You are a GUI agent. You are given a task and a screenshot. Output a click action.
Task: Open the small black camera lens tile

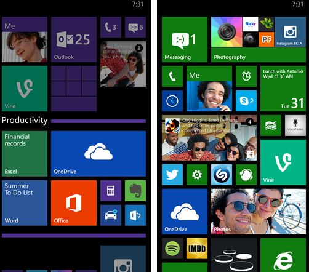(251, 39)
